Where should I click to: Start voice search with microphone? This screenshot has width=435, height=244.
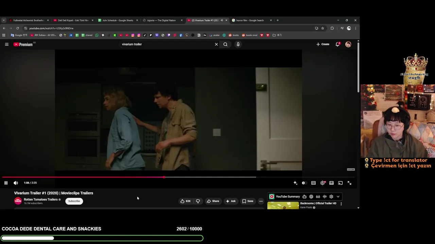coord(238,44)
